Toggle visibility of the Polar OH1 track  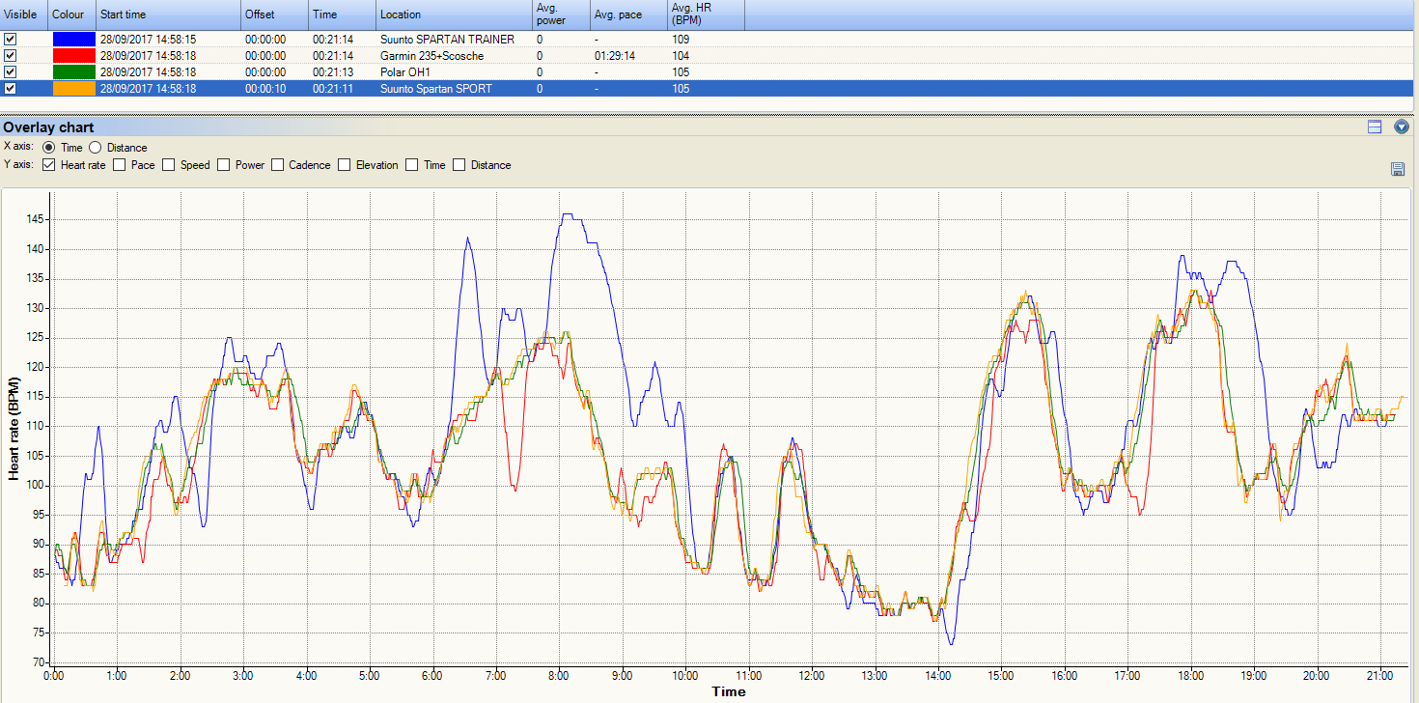click(x=11, y=72)
